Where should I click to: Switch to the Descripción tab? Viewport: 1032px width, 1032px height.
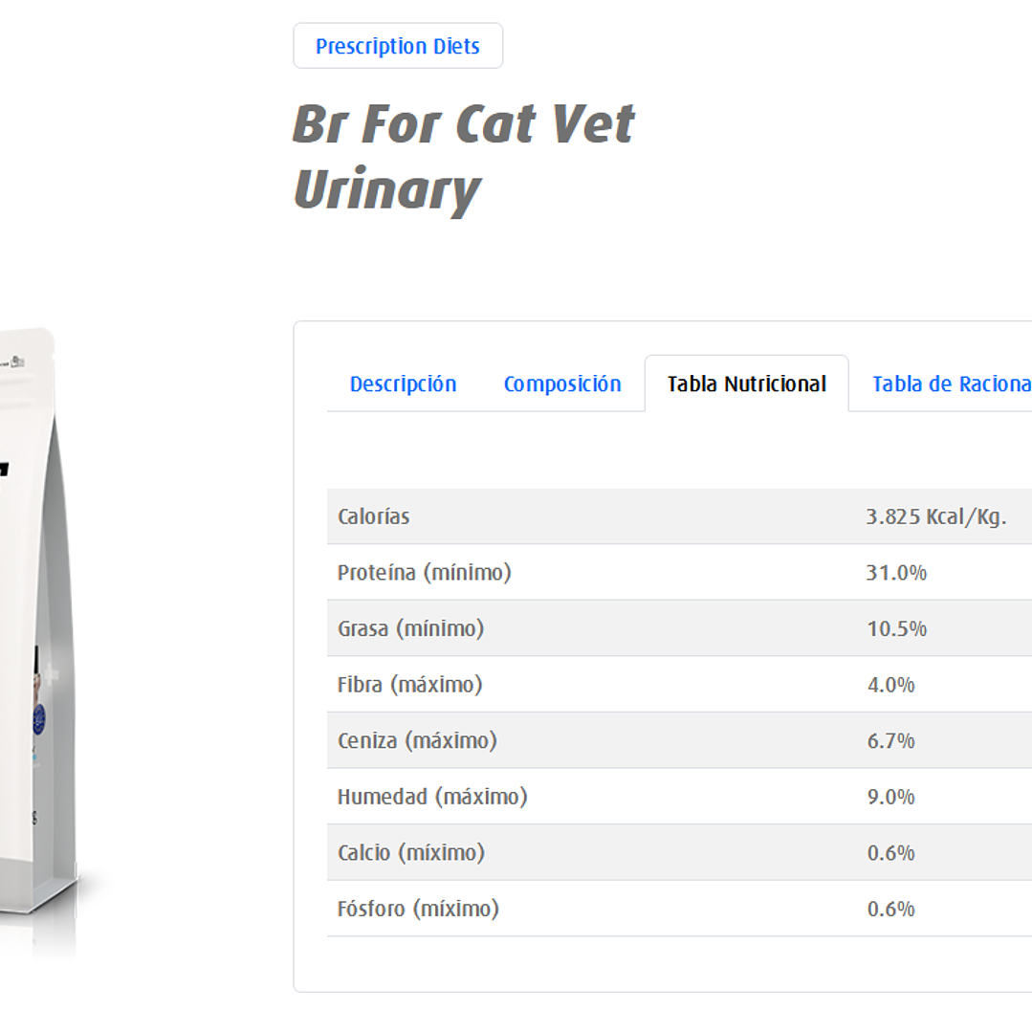coord(403,384)
